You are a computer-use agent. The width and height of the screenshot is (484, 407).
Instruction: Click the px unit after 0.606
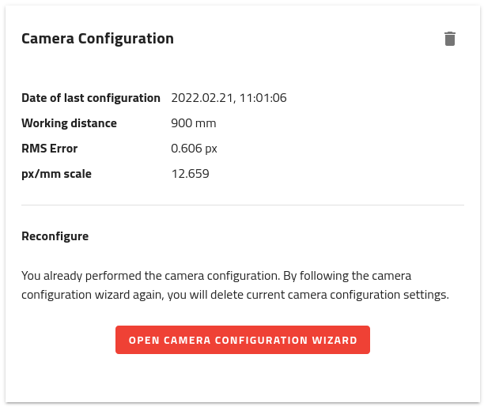click(210, 149)
